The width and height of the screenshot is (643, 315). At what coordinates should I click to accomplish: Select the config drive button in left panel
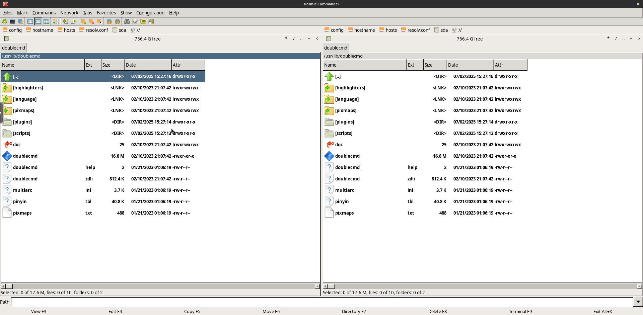click(x=12, y=30)
